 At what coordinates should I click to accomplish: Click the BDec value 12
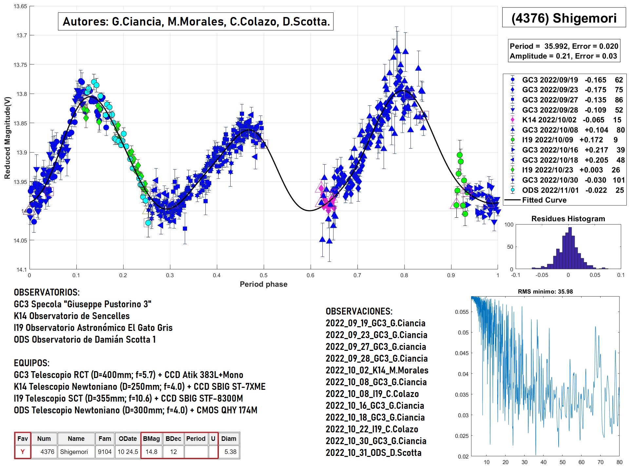tap(173, 452)
